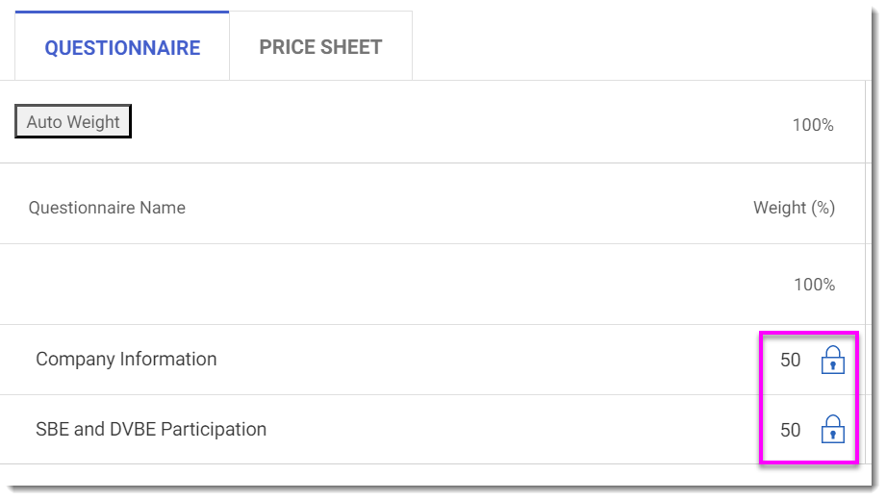This screenshot has height=500, width=886.
Task: Edit the SBE and DVBE Participation weight 50
Action: click(x=790, y=431)
